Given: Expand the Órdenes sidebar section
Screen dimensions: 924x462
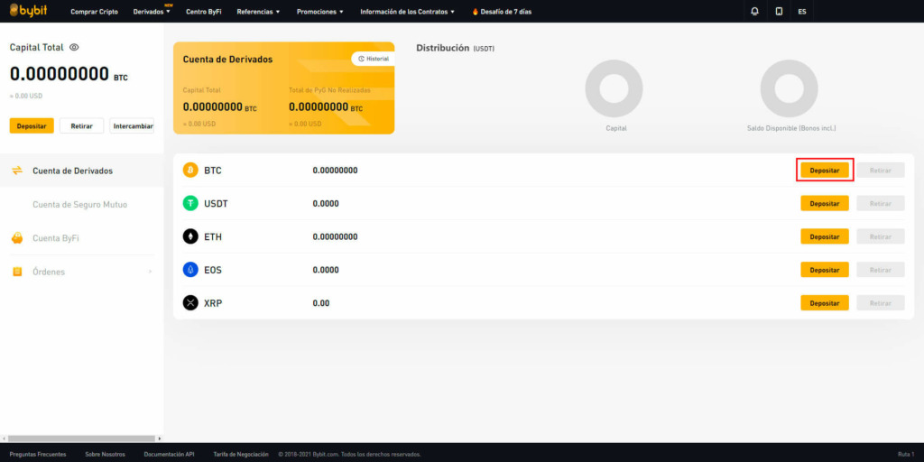Looking at the screenshot, I should (81, 272).
